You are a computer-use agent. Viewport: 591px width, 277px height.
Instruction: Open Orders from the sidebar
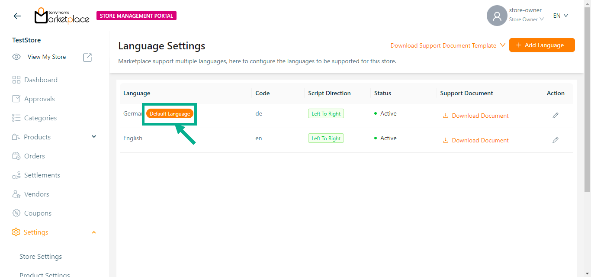[x=34, y=156]
